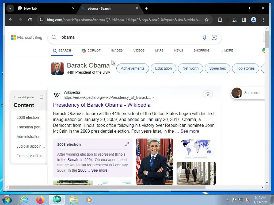Click See more in 2008 election card
Viewport: 274px width, 205px height.
pyautogui.click(x=99, y=170)
